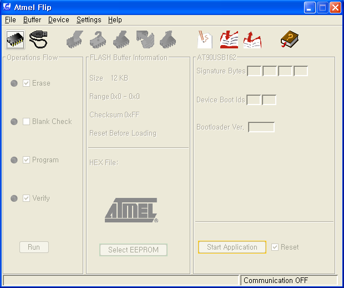Click the first Signature Bytes field

pos(254,71)
